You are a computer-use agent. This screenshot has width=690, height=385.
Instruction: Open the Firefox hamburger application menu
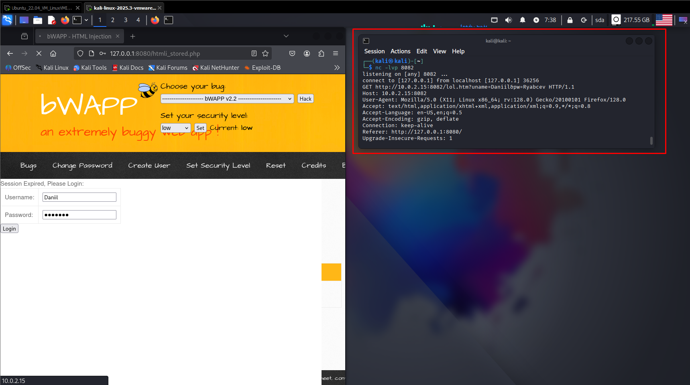click(336, 53)
